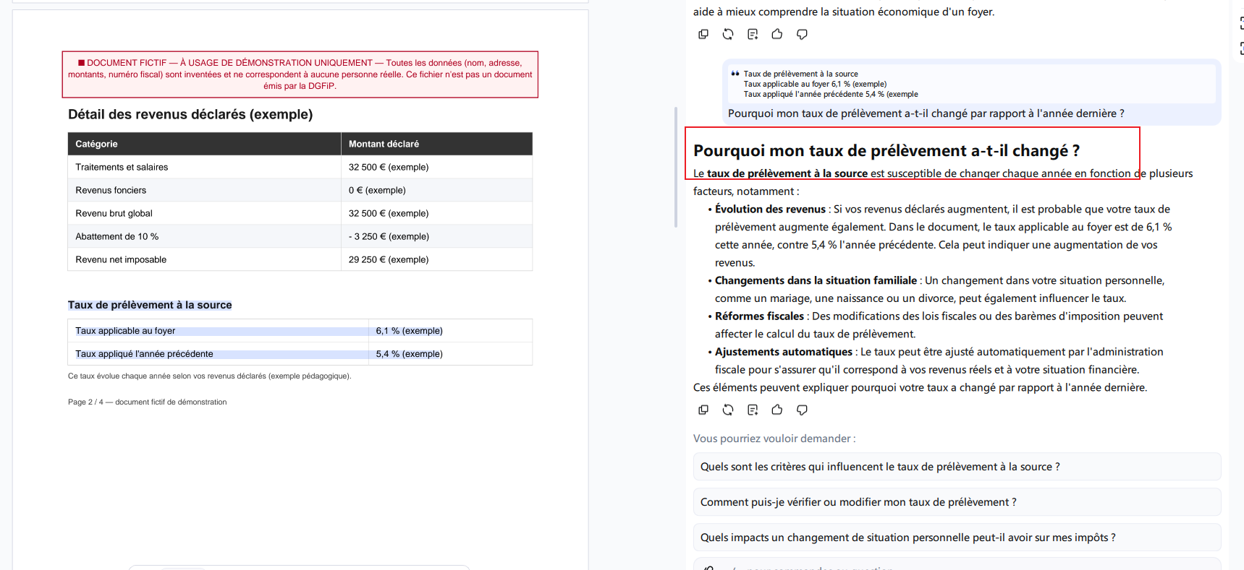Click the quoted line 'Taux applicable au foyer 6,1 %' in the chat
This screenshot has height=570, width=1244.
point(815,84)
